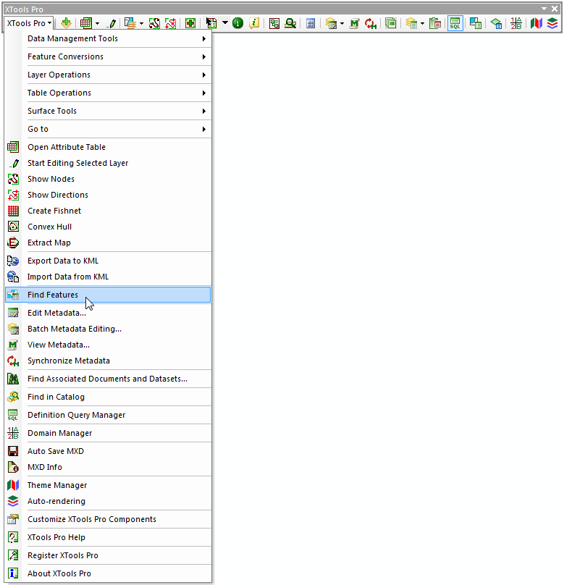Open Domain Manager menu item
This screenshot has width=564, height=585.
(108, 433)
